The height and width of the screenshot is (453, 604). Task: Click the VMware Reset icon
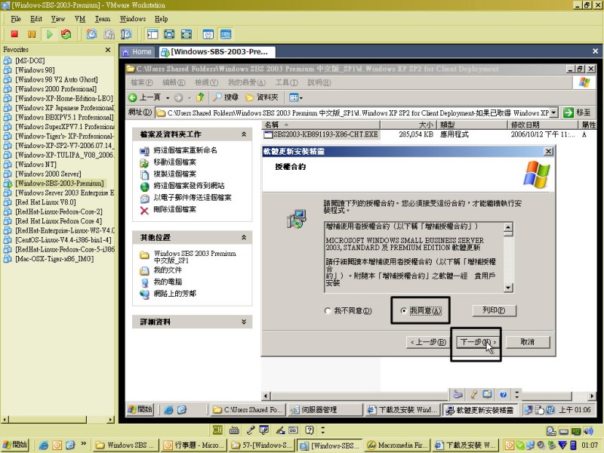pos(66,34)
